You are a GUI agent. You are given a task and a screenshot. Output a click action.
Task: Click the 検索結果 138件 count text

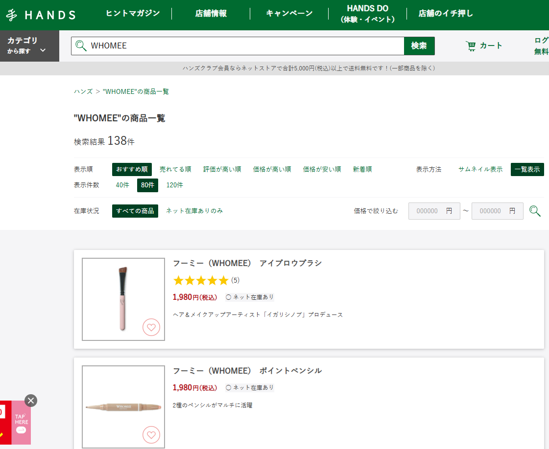104,140
